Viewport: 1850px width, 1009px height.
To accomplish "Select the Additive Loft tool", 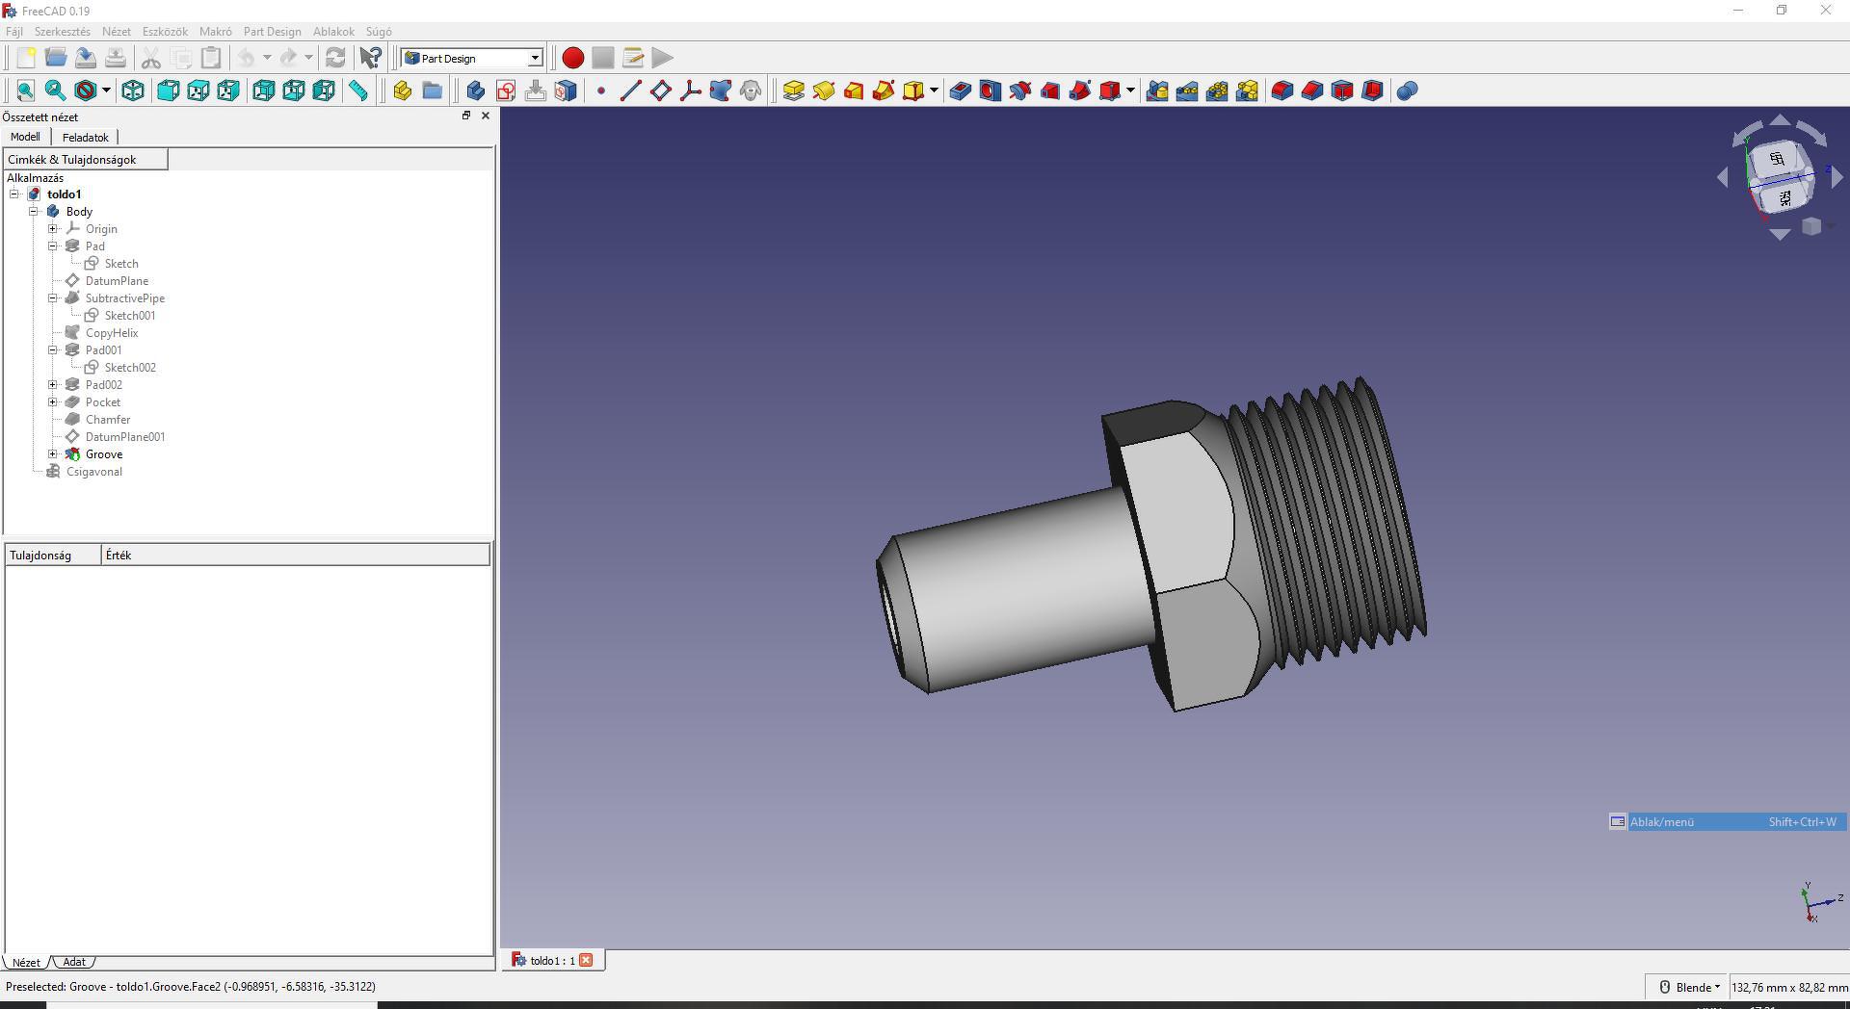I will 854,91.
